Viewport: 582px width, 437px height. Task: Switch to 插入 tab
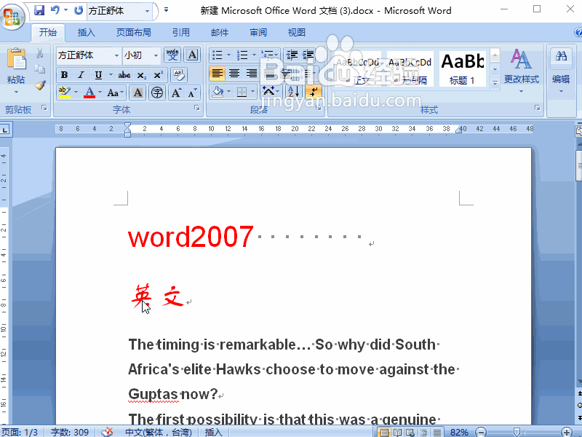coord(86,32)
